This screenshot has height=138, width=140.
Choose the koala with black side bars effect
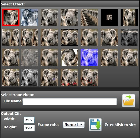click(x=129, y=17)
